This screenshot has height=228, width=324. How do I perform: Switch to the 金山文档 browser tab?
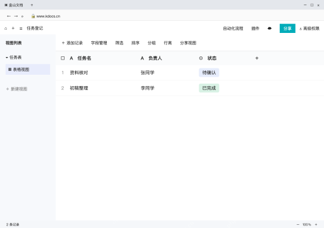pos(14,5)
